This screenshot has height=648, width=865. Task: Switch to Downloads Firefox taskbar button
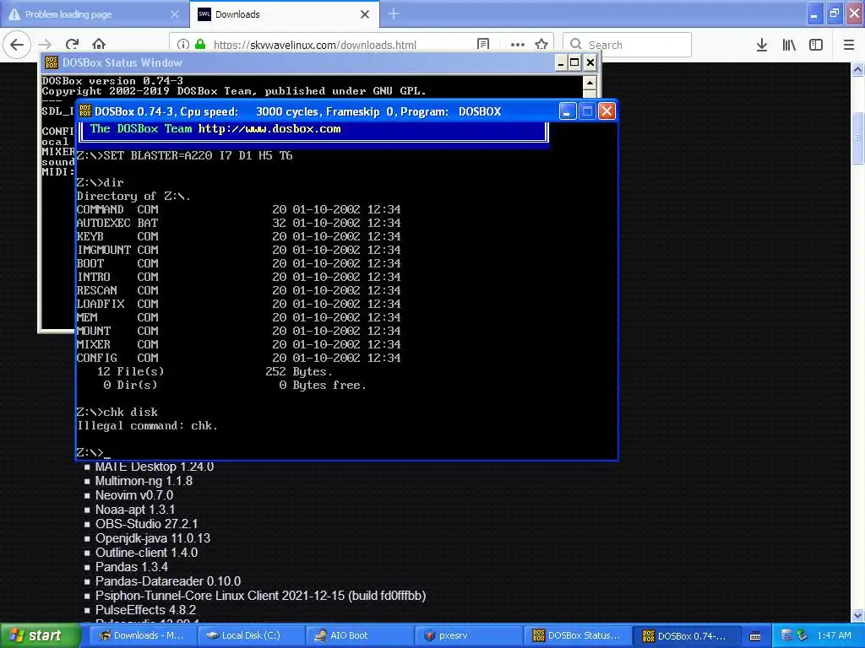[x=141, y=635]
